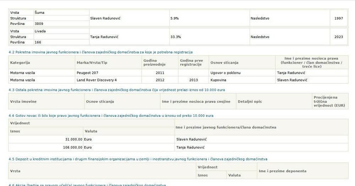Image resolution: width=355 pixels, height=186 pixels.
Task: Click the Peugeot 207 vehicle cell
Action: [88, 73]
